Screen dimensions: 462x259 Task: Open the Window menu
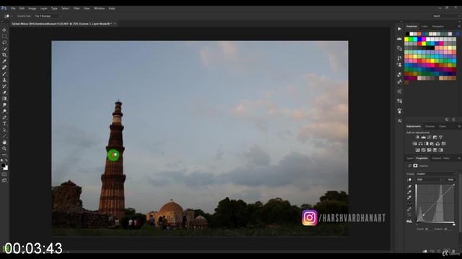point(100,9)
